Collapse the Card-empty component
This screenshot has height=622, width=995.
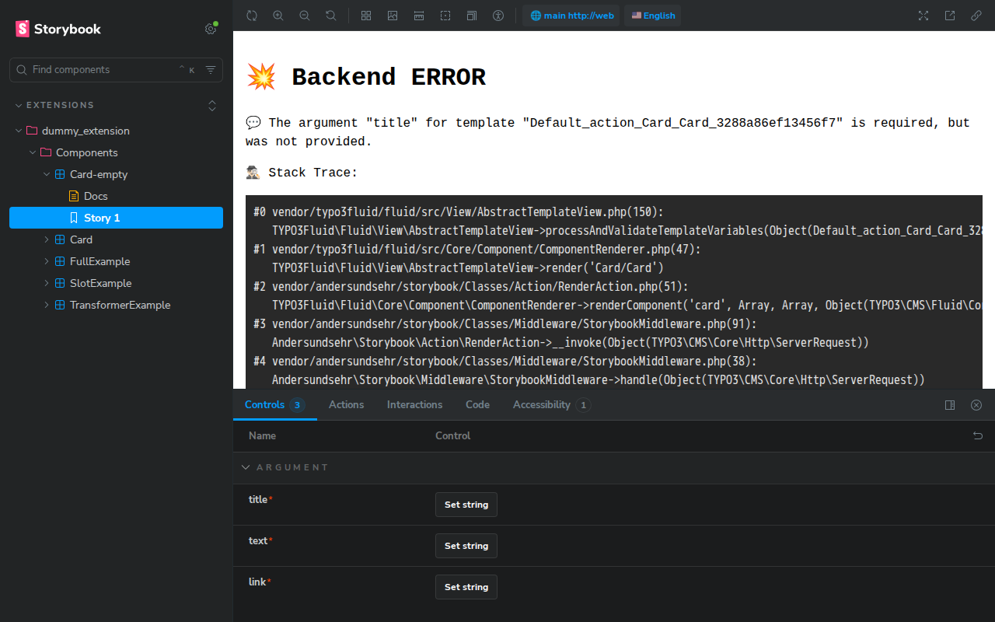98,174
